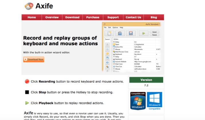This screenshot has width=205, height=120.
Task: Click the Action column header
Action: coord(116,39)
